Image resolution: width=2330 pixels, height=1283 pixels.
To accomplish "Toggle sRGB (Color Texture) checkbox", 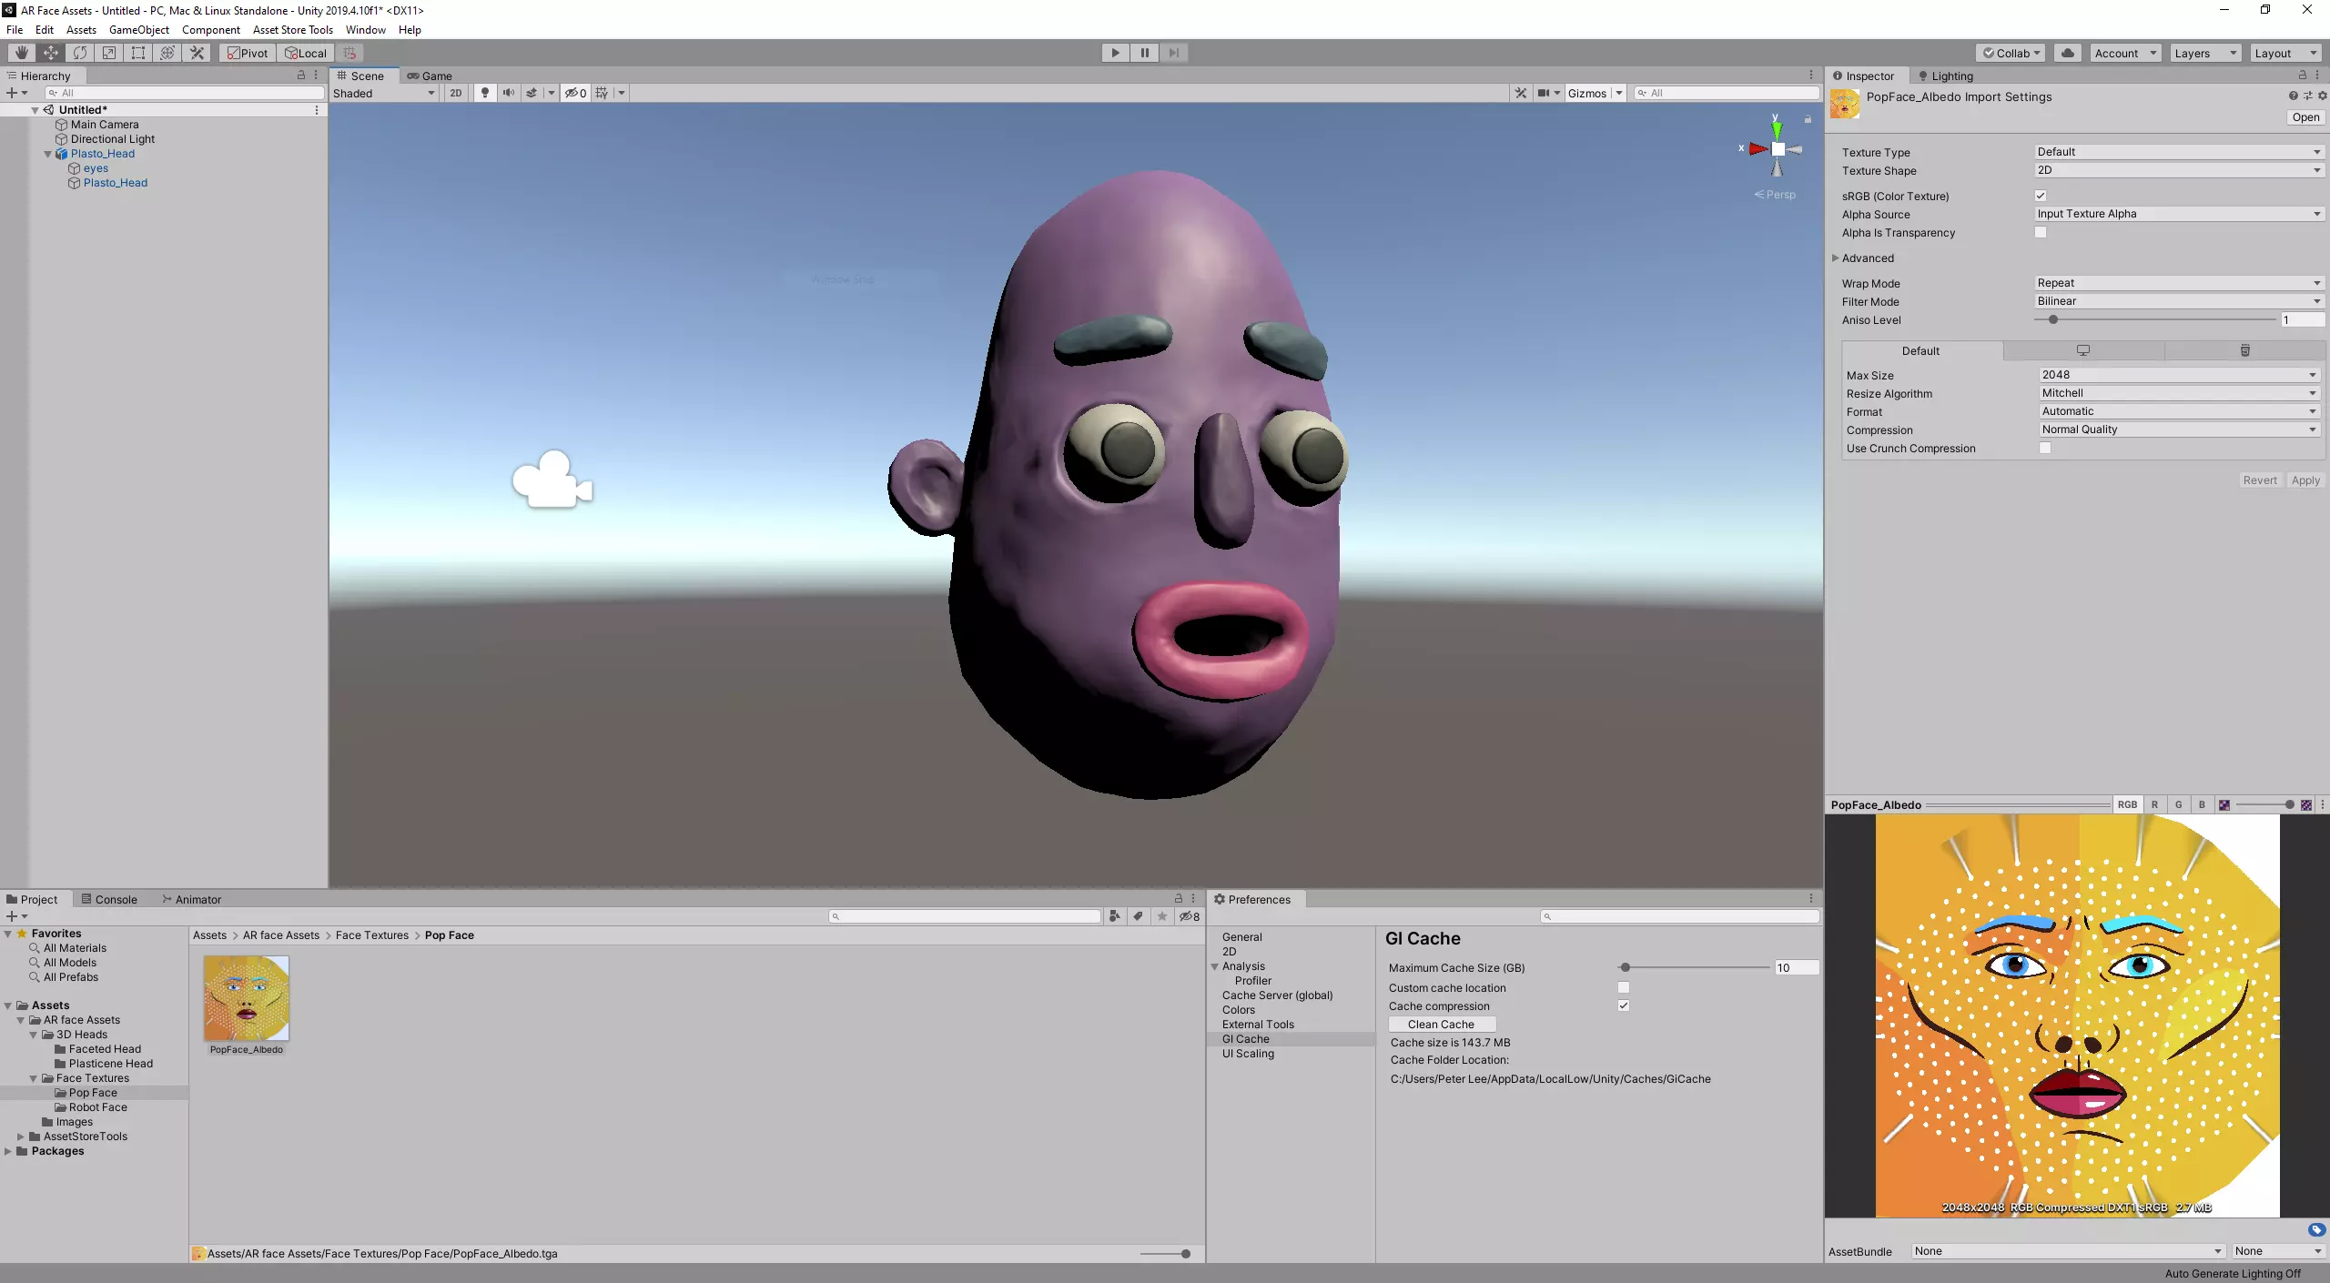I will (x=2041, y=196).
